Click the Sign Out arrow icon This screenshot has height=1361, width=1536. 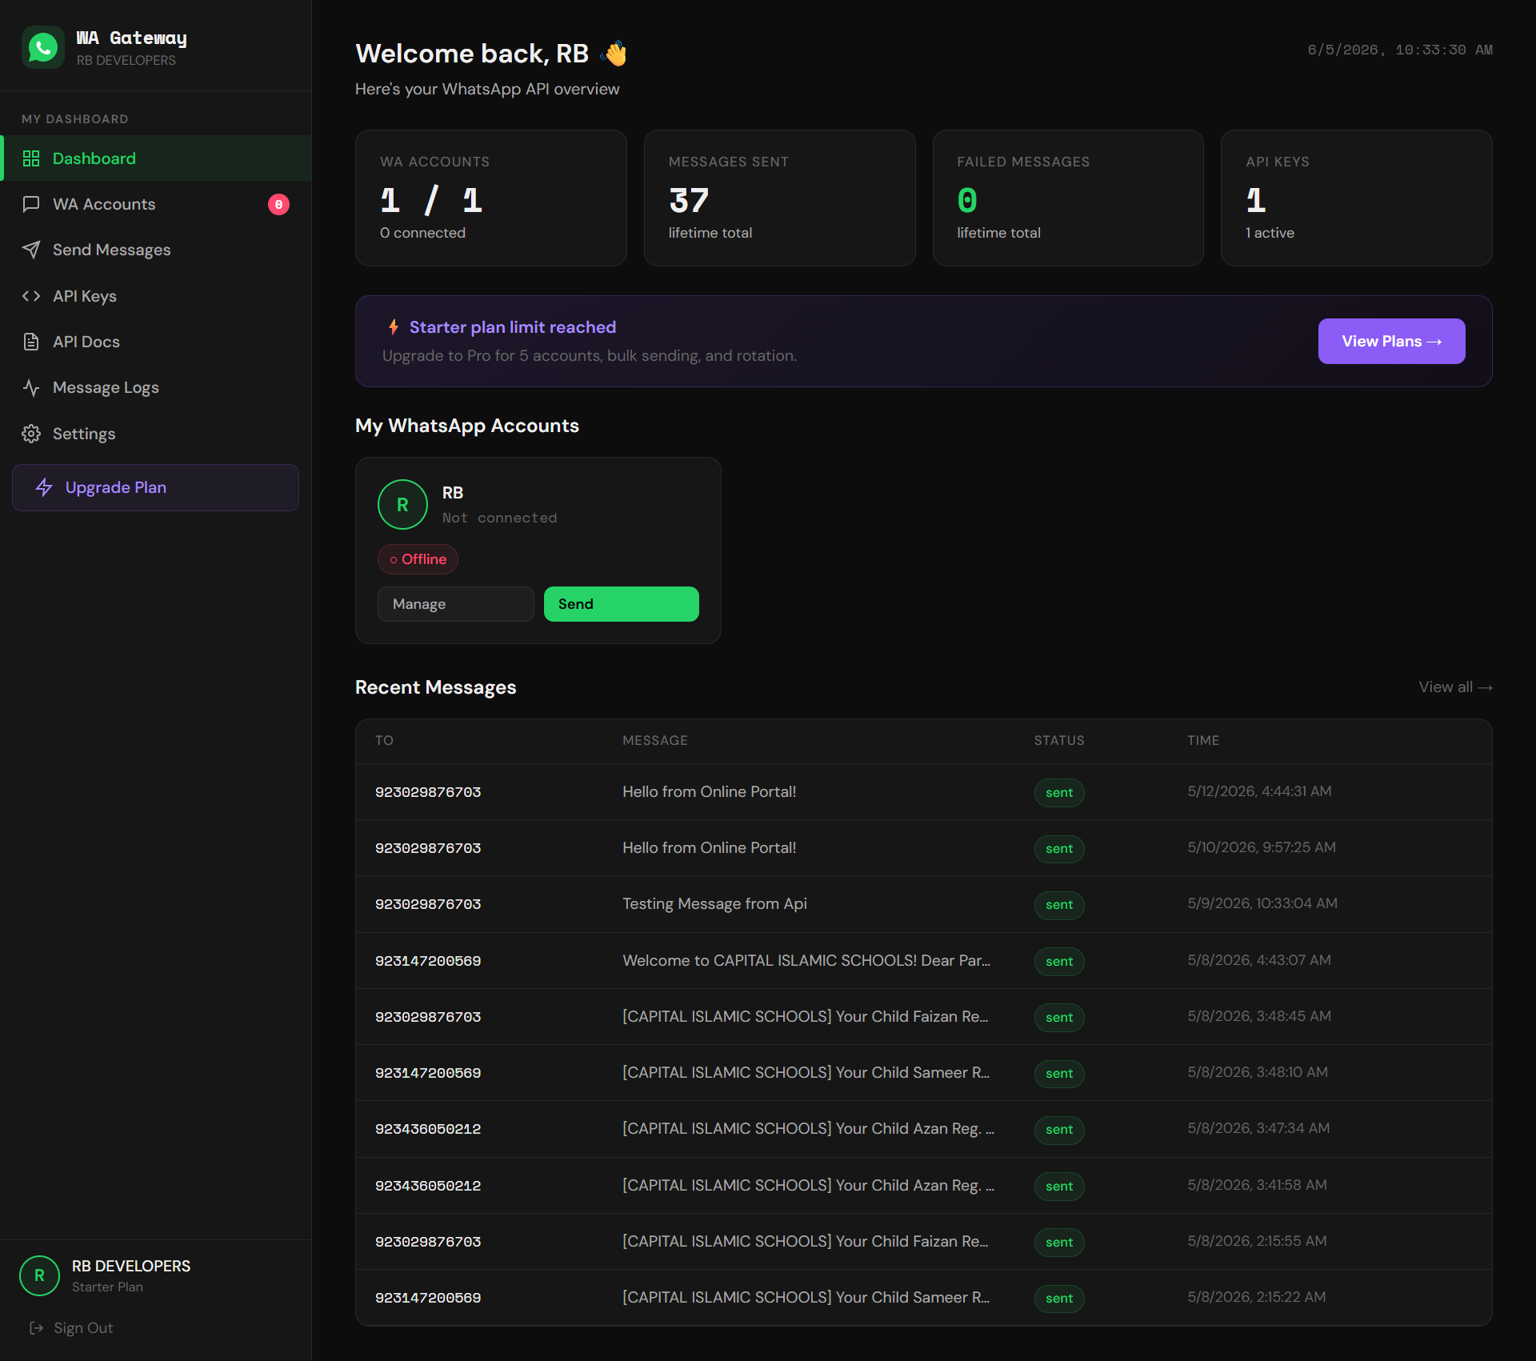pyautogui.click(x=36, y=1328)
